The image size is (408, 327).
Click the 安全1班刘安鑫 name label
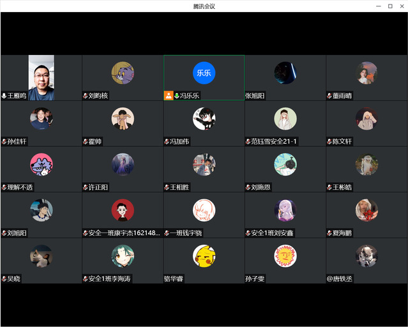(x=273, y=234)
